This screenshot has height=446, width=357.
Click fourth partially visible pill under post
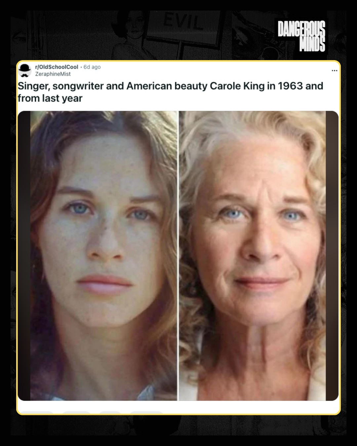[146, 412]
